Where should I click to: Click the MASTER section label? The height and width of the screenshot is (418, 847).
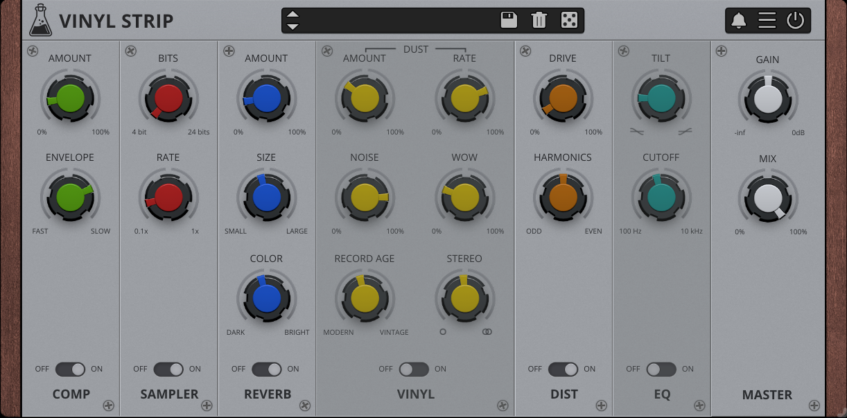coord(767,394)
